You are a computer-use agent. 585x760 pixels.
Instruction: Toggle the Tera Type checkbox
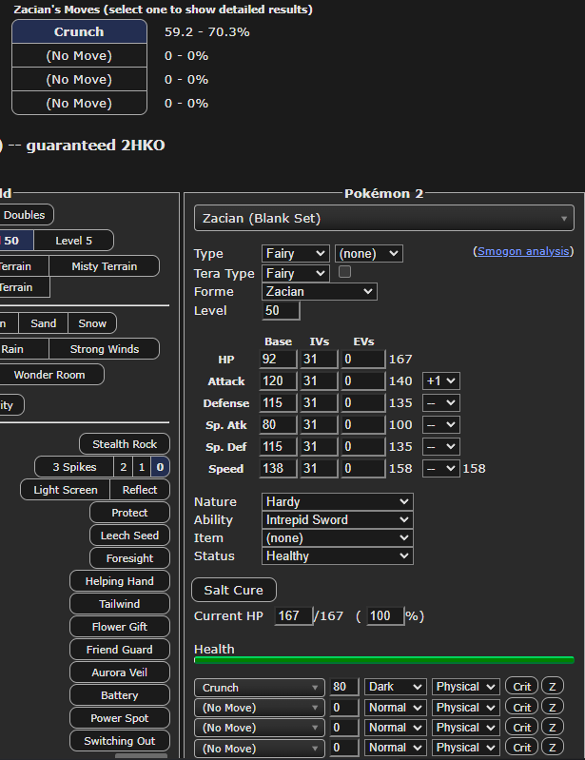tap(344, 272)
